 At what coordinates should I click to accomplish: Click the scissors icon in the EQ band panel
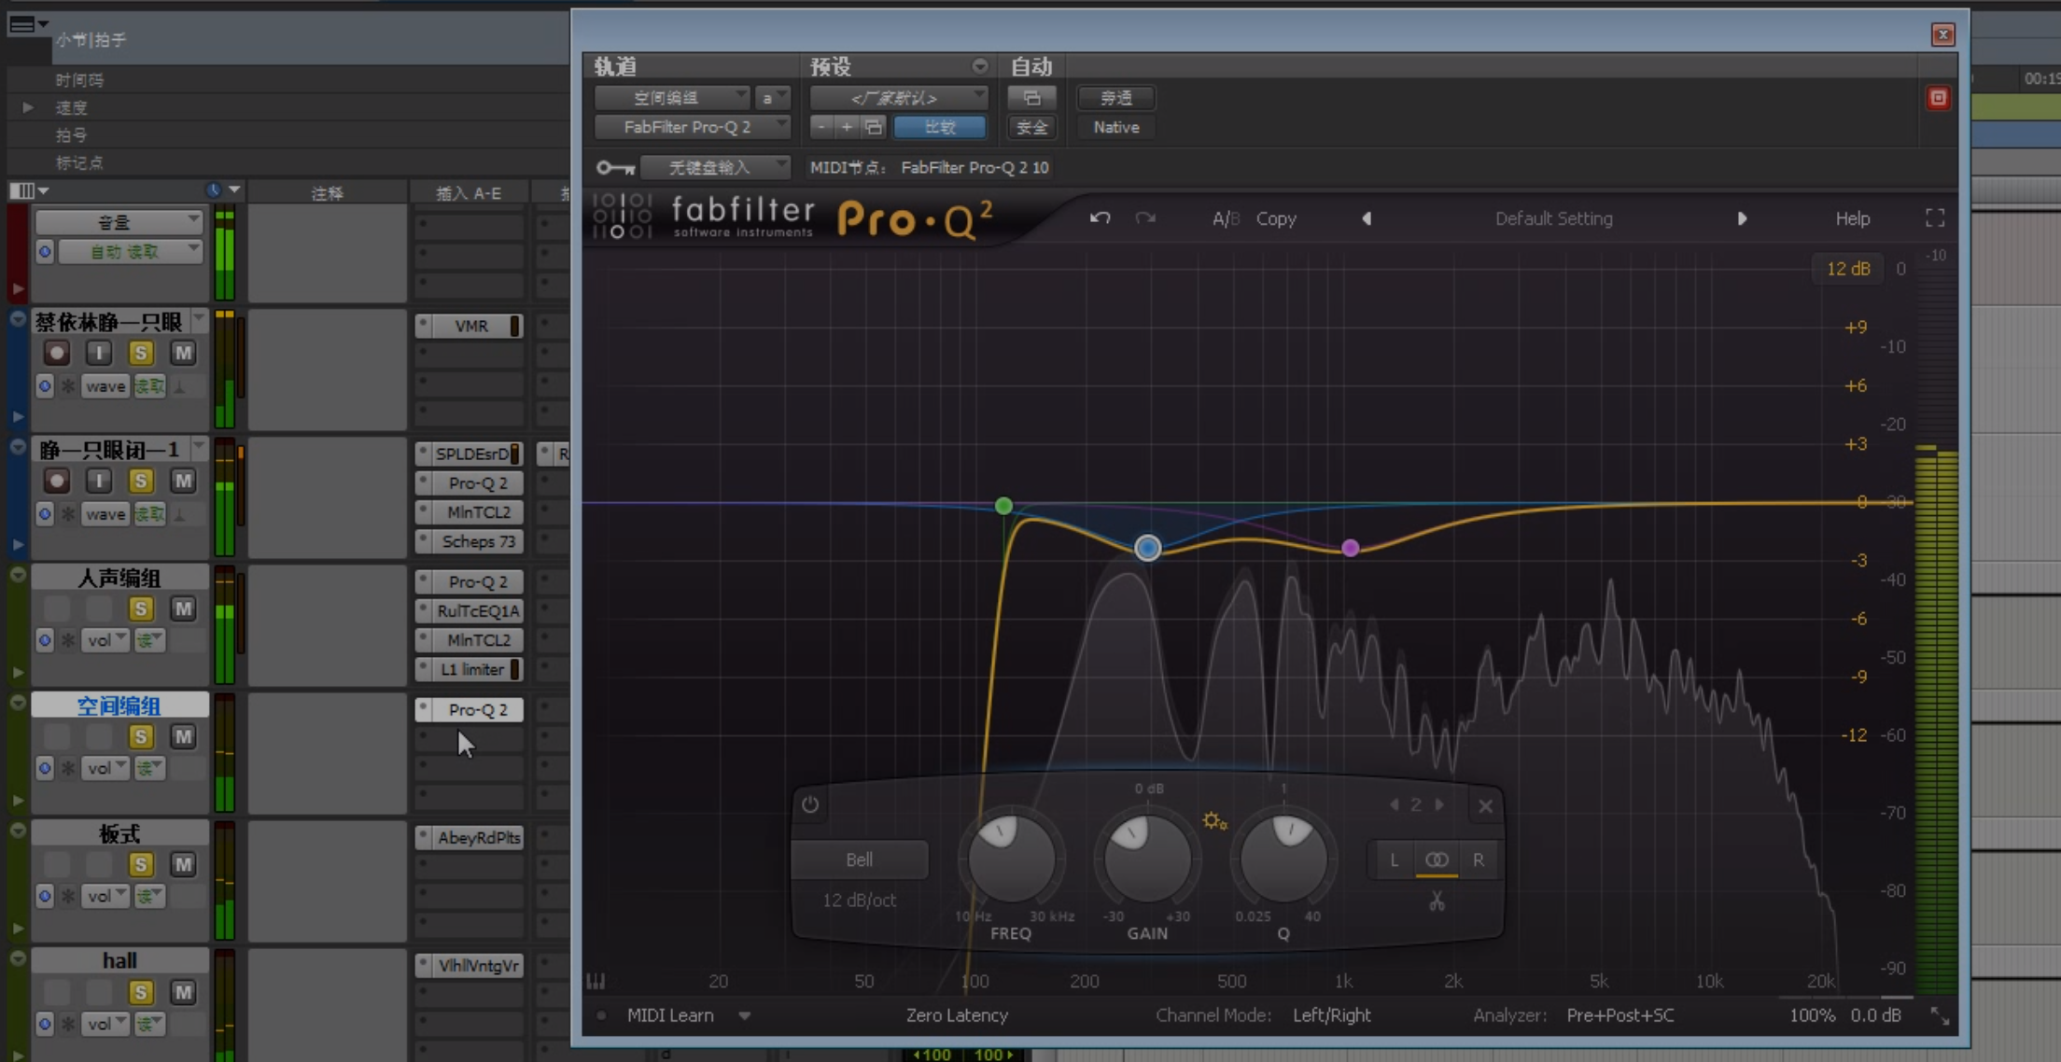pos(1437,900)
